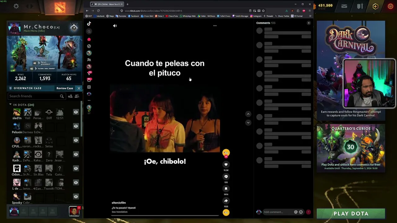Reload the browser page
This screenshot has height=223, width=397.
click(98, 11)
